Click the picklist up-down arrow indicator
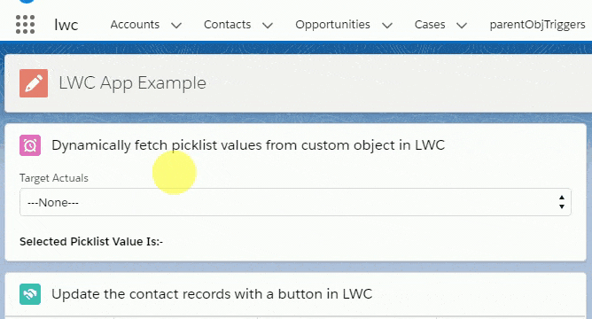 (562, 202)
